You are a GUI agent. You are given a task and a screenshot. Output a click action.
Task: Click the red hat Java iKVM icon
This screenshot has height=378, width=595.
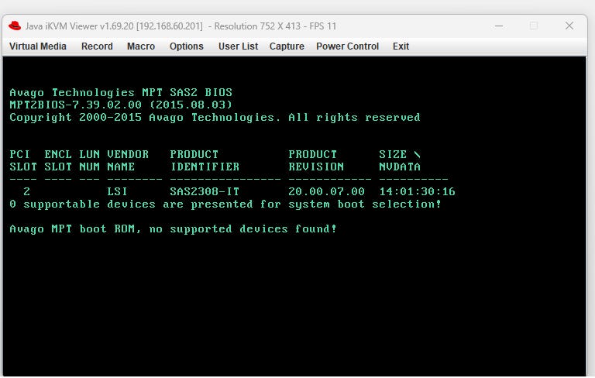point(15,26)
